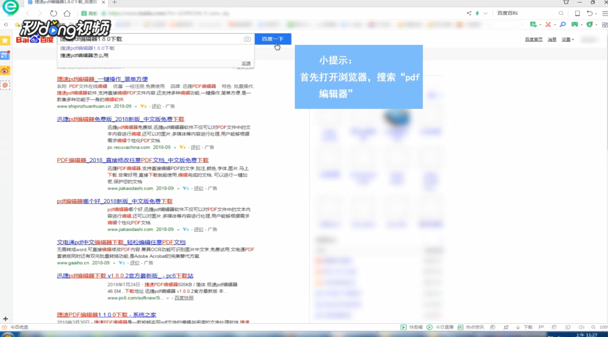Image resolution: width=608 pixels, height=337 pixels.
Task: Open 今日优选 in status bar
Action: tap(15, 327)
